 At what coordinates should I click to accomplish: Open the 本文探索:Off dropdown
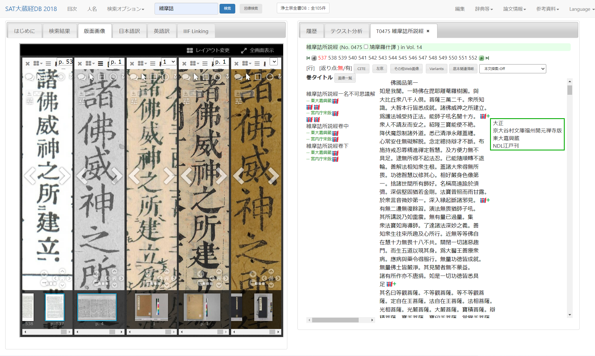(x=512, y=69)
